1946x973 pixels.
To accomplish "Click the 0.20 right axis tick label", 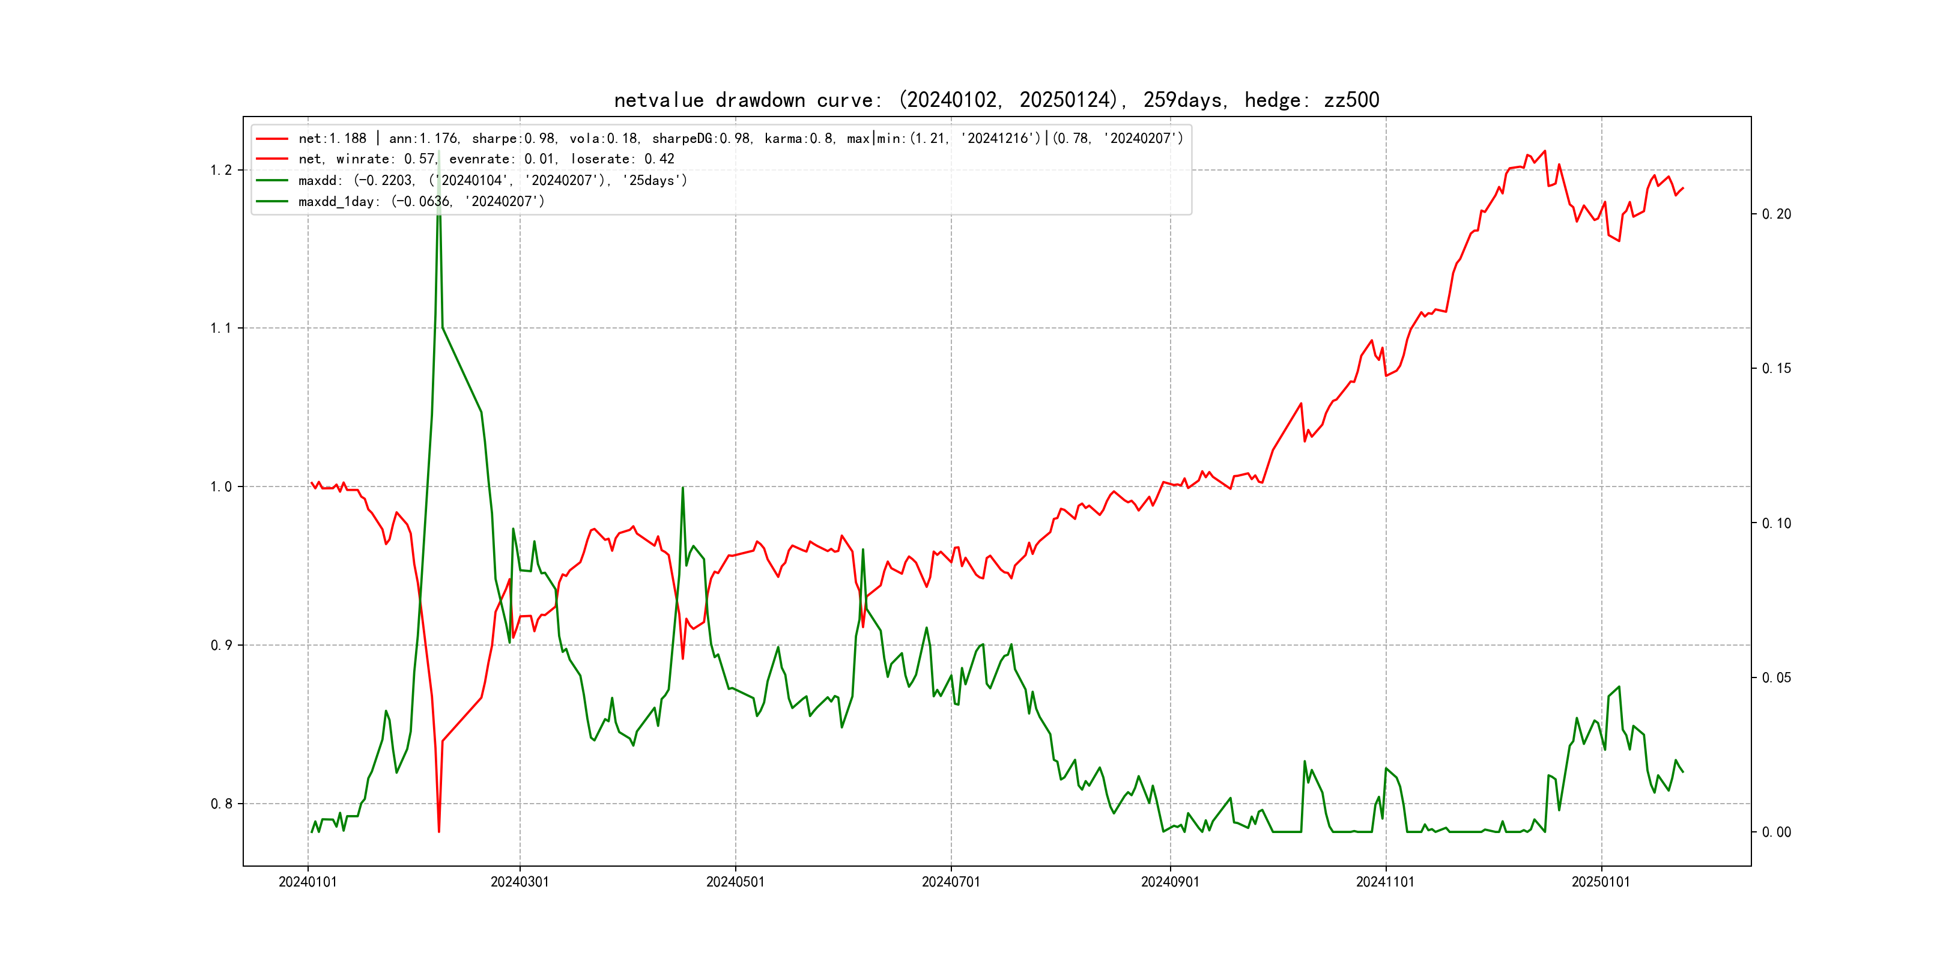I will 1776,214.
